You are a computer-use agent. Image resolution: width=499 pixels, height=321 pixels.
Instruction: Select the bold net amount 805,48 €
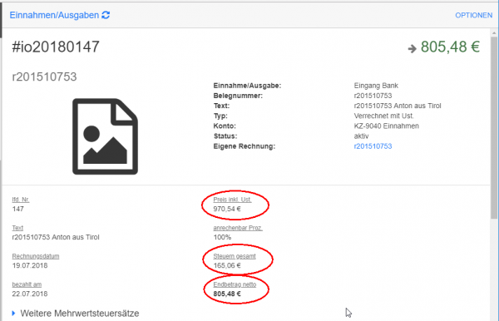pyautogui.click(x=227, y=294)
